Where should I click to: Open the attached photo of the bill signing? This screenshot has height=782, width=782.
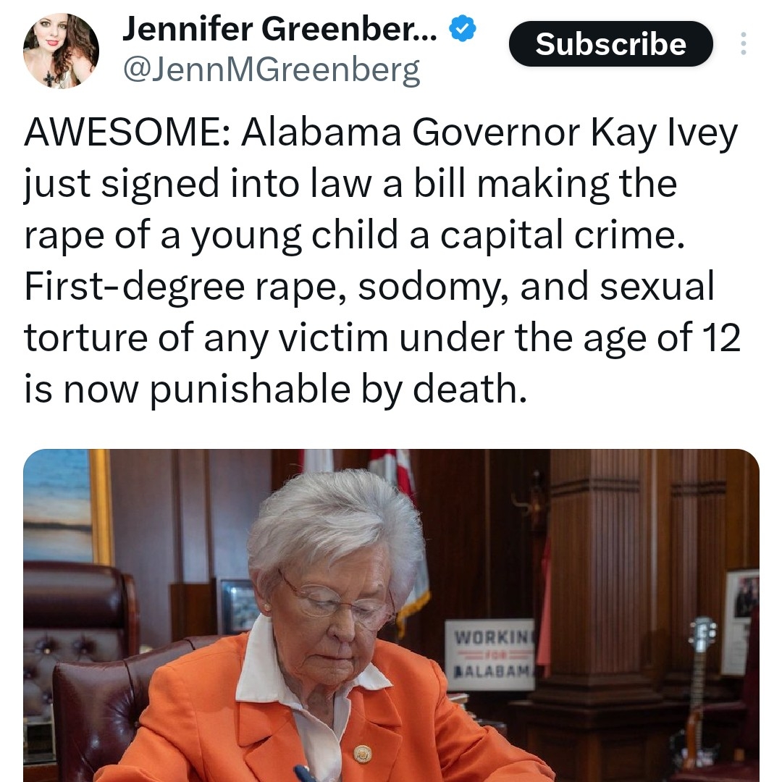point(391,615)
